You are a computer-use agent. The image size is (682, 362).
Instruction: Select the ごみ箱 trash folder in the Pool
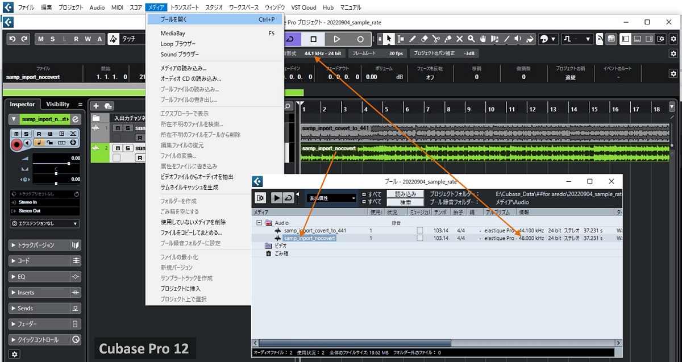click(x=282, y=253)
